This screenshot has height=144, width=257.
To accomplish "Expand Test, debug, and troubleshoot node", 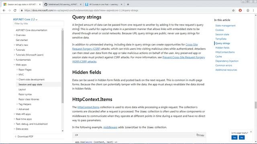I will [14, 124].
